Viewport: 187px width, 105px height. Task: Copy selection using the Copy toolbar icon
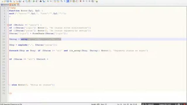(27, 1)
